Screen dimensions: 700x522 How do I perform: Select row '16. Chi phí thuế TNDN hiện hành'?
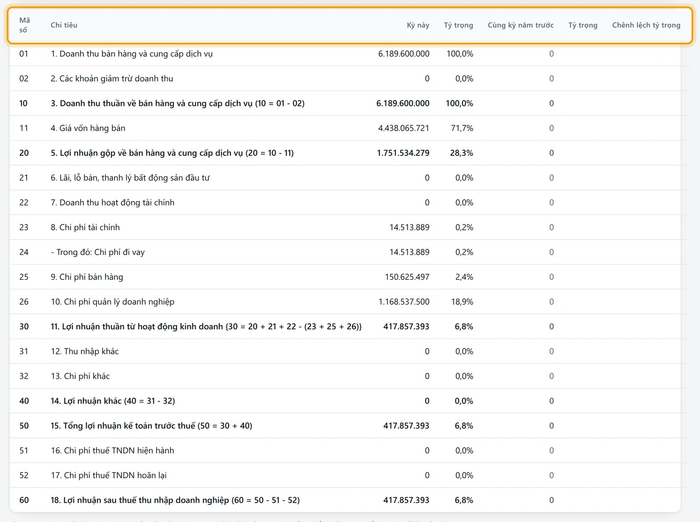(x=345, y=450)
